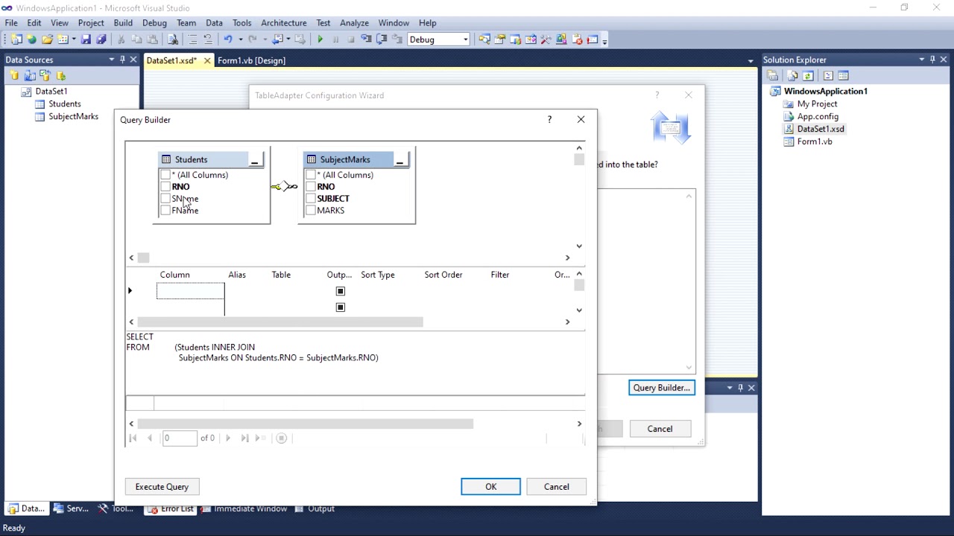
Task: Click the Find in Files toolbar icon
Action: [173, 39]
